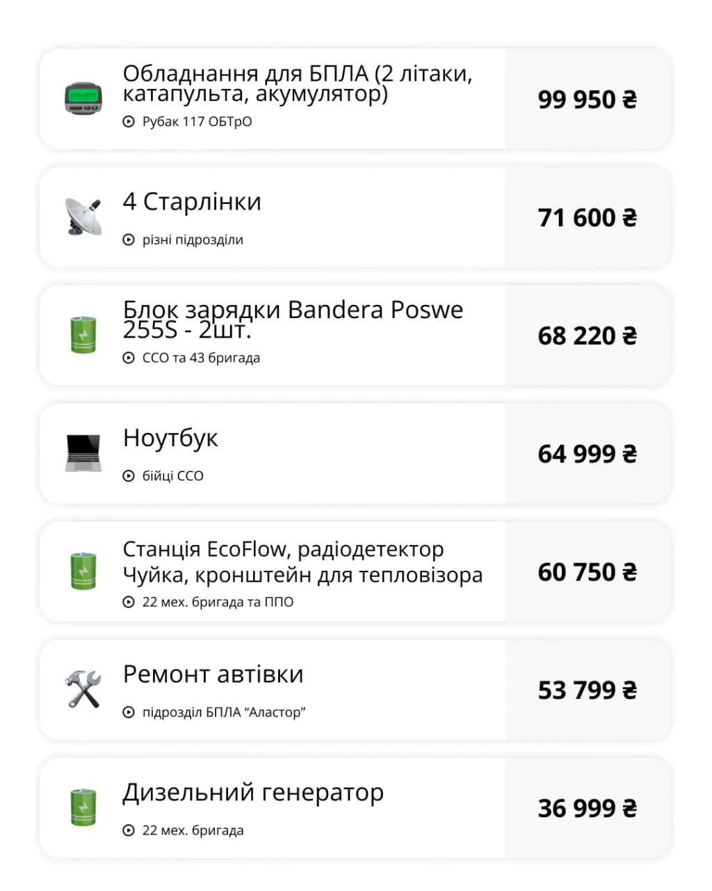Viewport: 712px width, 891px height.
Task: Click the battery icon beside Станція EcoFlow
Action: coord(83,571)
